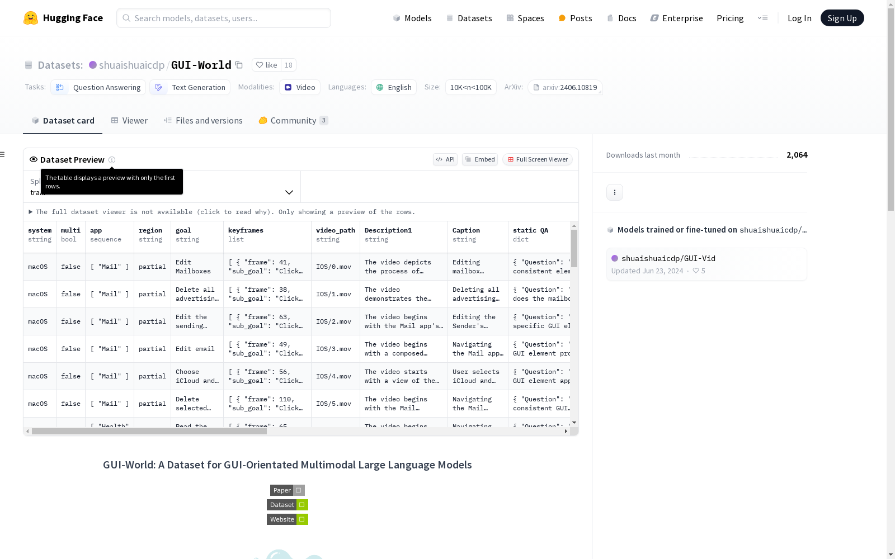Viewport: 895px width, 559px height.
Task: Click the Paper badge
Action: pos(288,490)
